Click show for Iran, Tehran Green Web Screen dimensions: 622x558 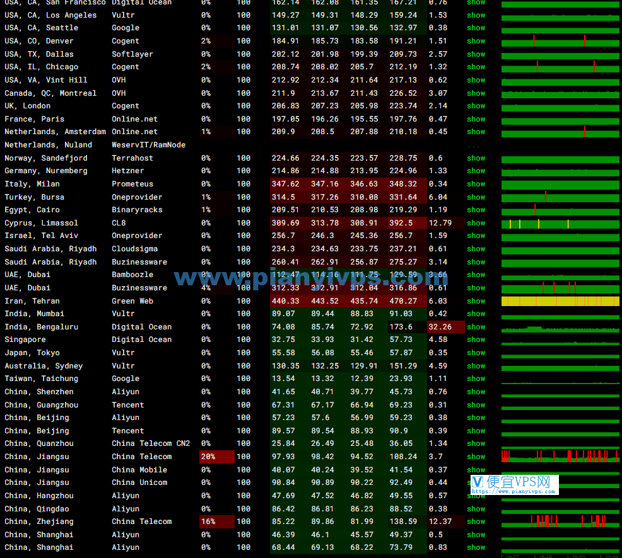pos(476,301)
